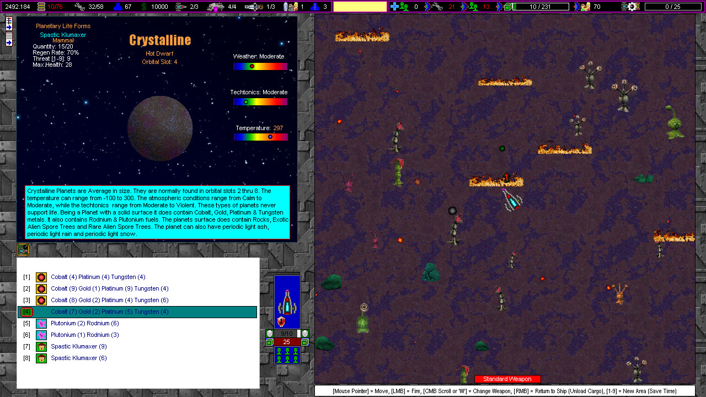
Task: Click the cargo cube icon beside 10/231
Action: (x=508, y=7)
